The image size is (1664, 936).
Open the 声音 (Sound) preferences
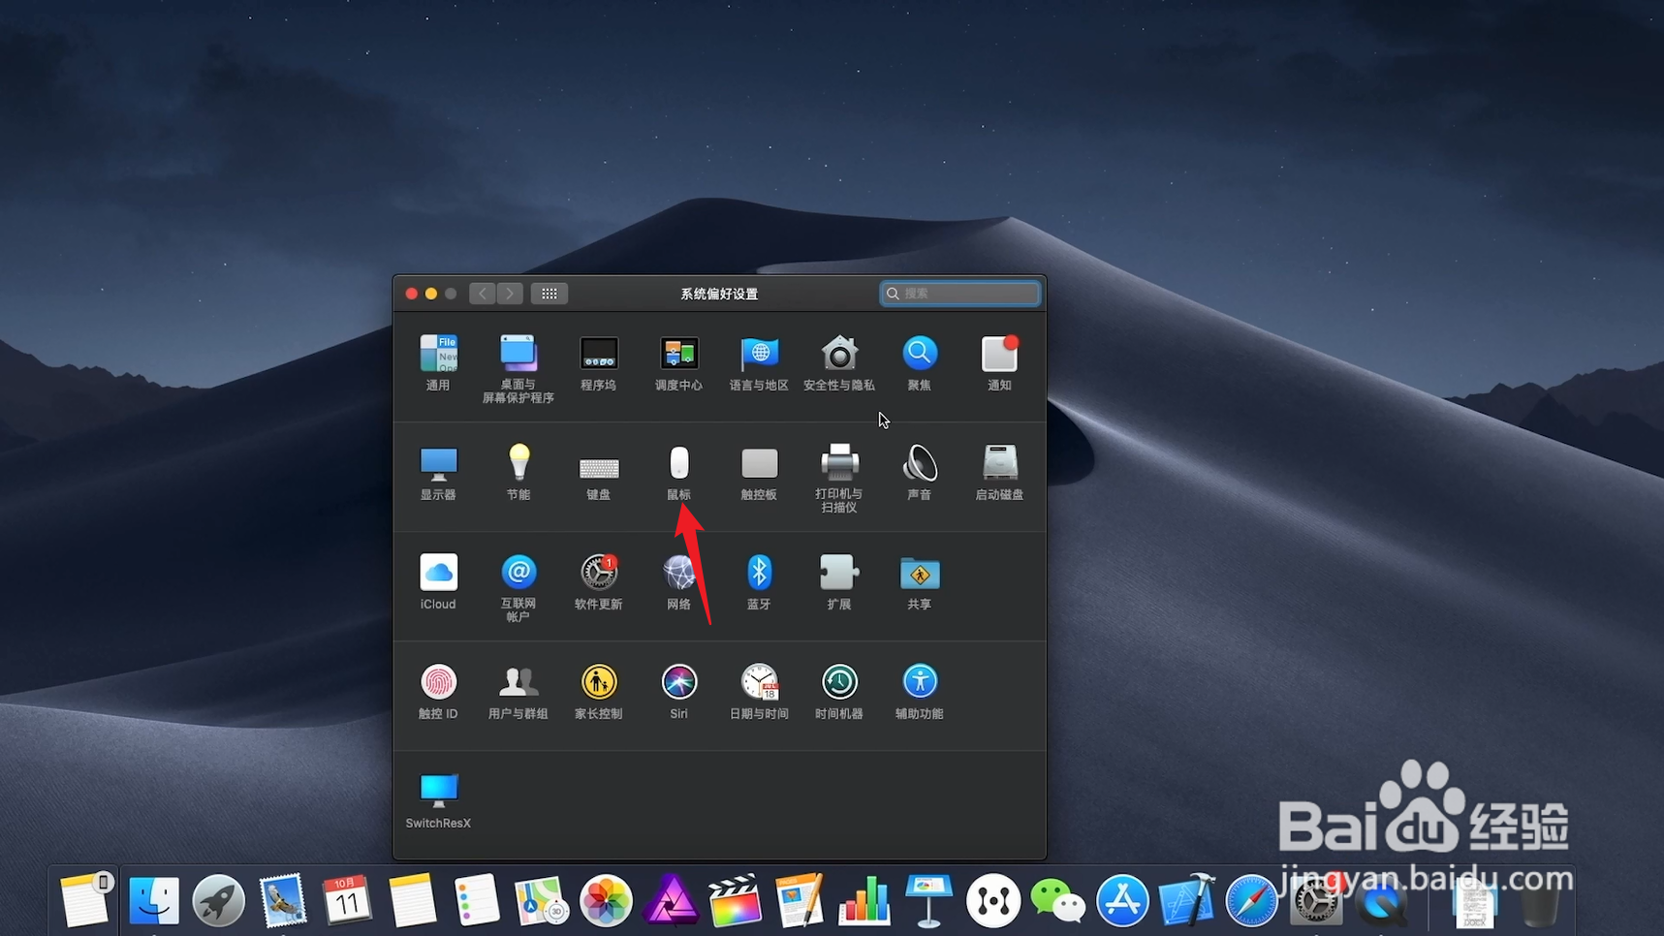pos(920,472)
